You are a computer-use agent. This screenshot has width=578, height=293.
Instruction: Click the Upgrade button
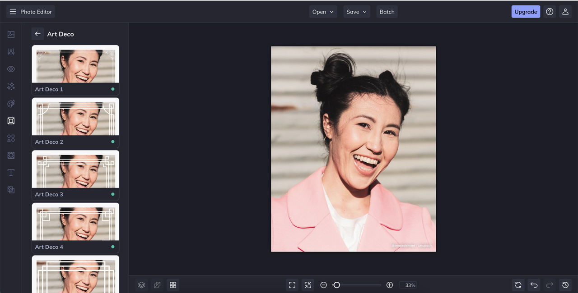click(526, 12)
